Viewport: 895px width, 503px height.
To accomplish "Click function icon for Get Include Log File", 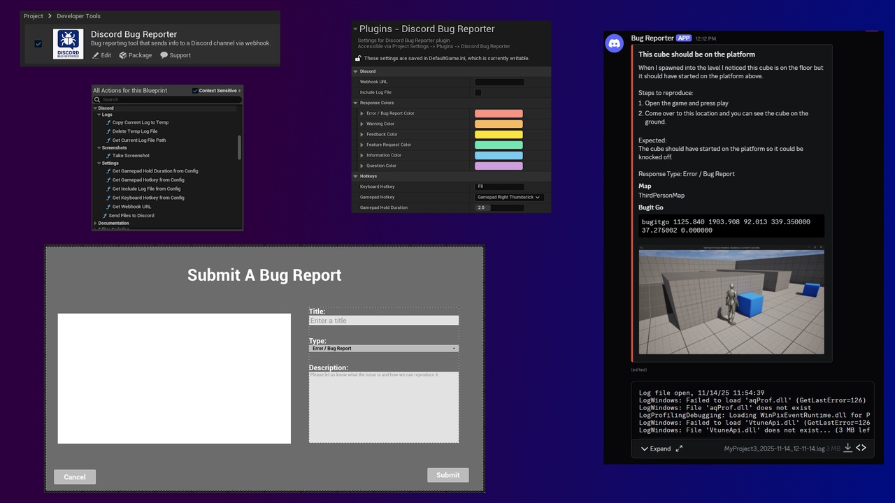I will click(108, 189).
